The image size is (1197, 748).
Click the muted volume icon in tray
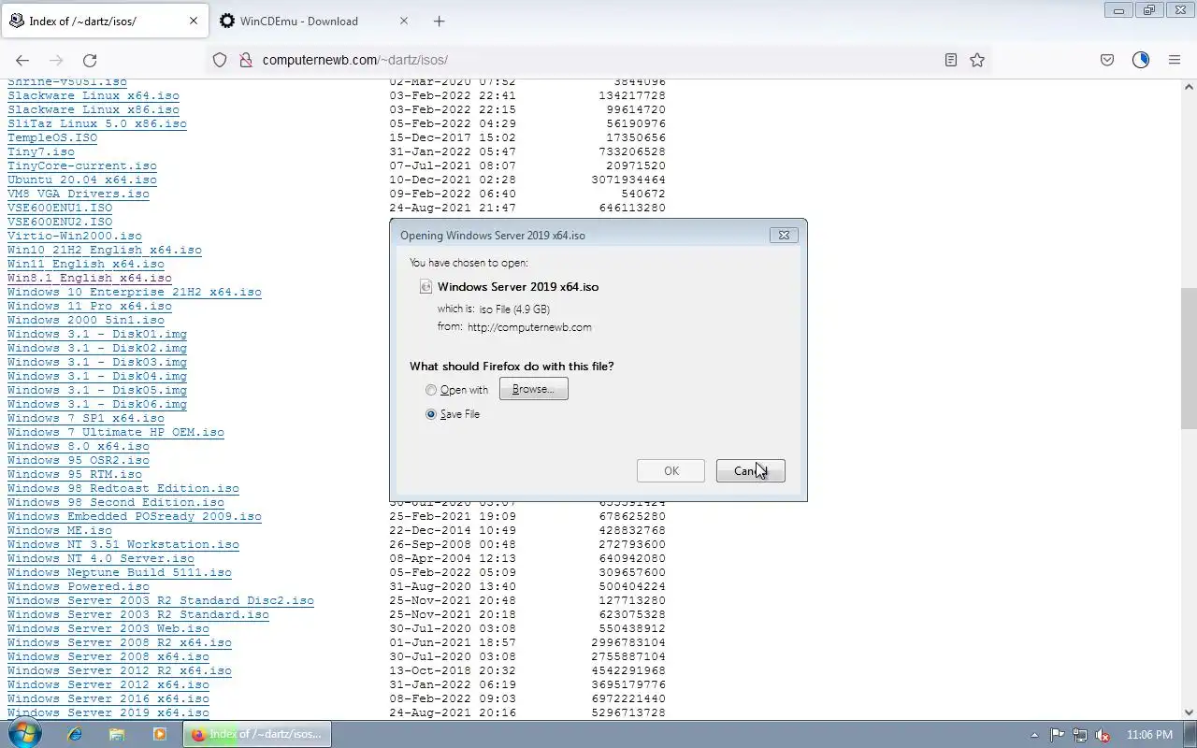tap(1103, 735)
